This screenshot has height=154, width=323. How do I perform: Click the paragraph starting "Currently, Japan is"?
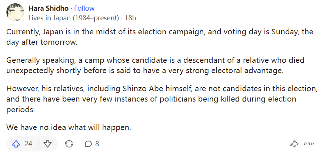pos(159,37)
